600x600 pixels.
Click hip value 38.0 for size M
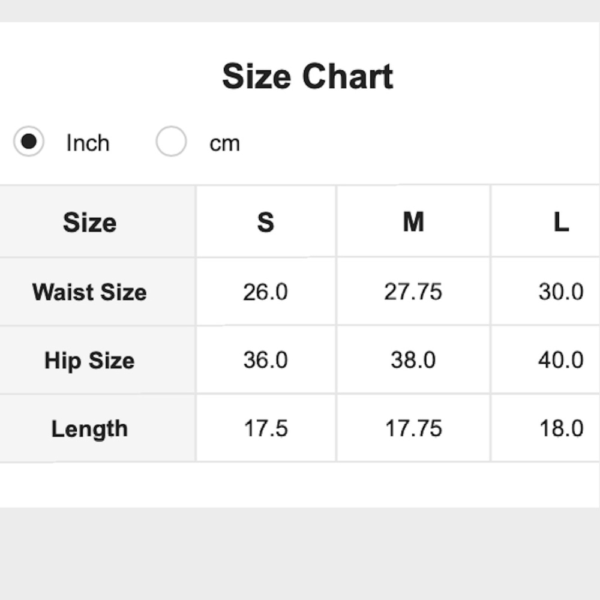tap(413, 360)
